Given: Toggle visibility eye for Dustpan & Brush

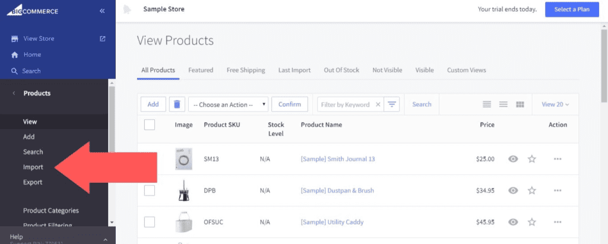Looking at the screenshot, I should (x=513, y=190).
